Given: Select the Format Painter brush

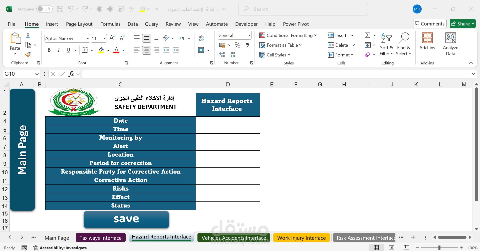Looking at the screenshot, I should (28, 54).
